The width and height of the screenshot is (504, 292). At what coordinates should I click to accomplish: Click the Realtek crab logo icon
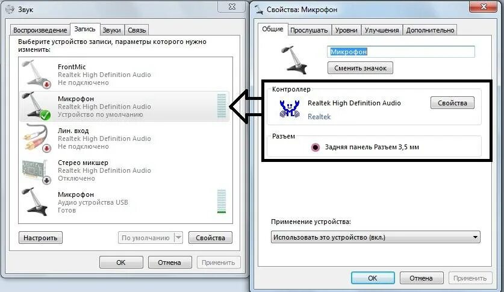tap(289, 108)
